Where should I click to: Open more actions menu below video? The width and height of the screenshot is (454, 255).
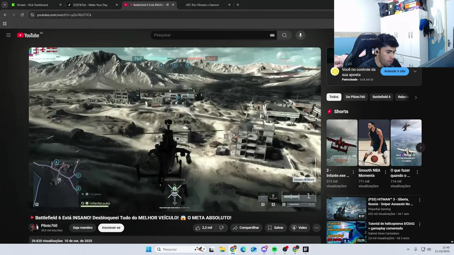tap(317, 228)
